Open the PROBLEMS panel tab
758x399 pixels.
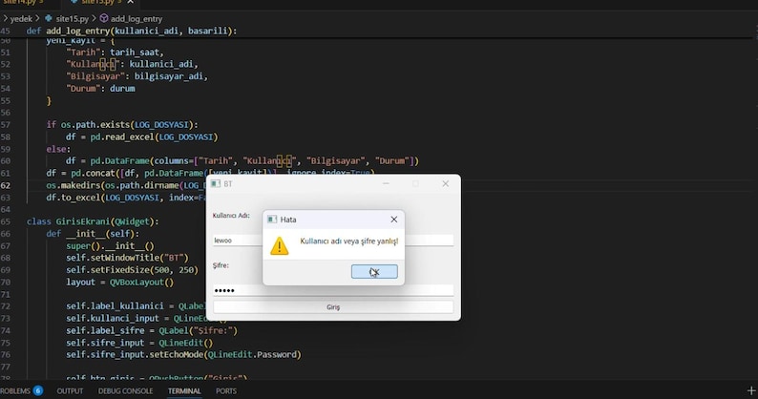coord(15,390)
